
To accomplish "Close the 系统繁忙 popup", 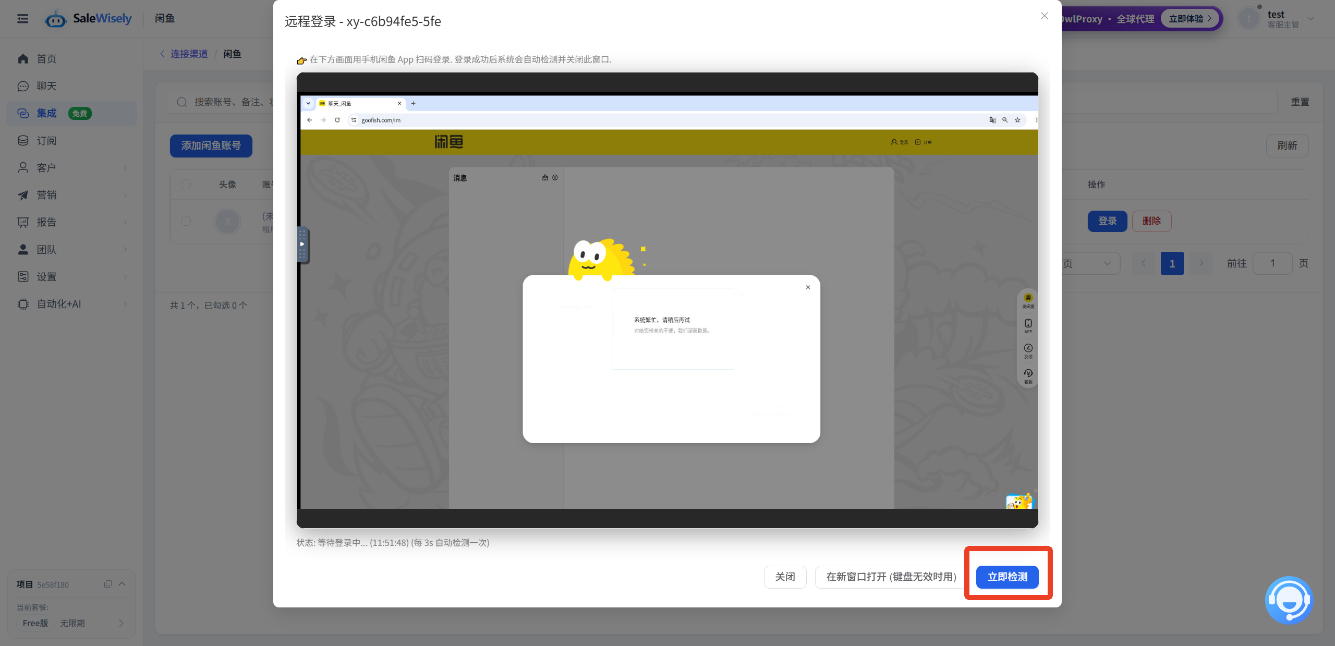I will point(808,287).
